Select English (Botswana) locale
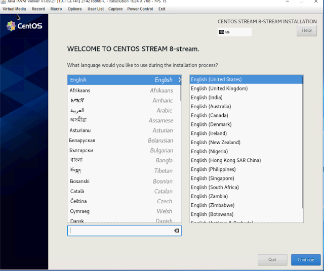Image resolution: width=324 pixels, height=271 pixels. coord(246,214)
